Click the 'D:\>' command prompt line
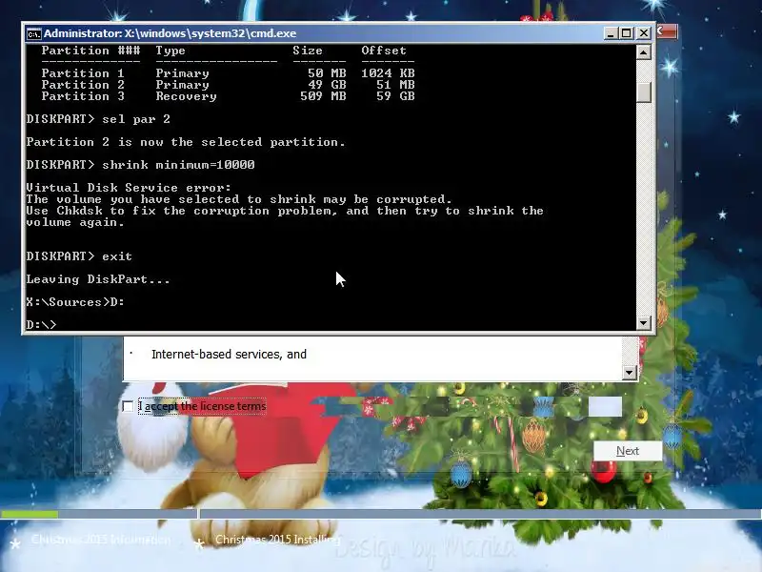 click(41, 324)
